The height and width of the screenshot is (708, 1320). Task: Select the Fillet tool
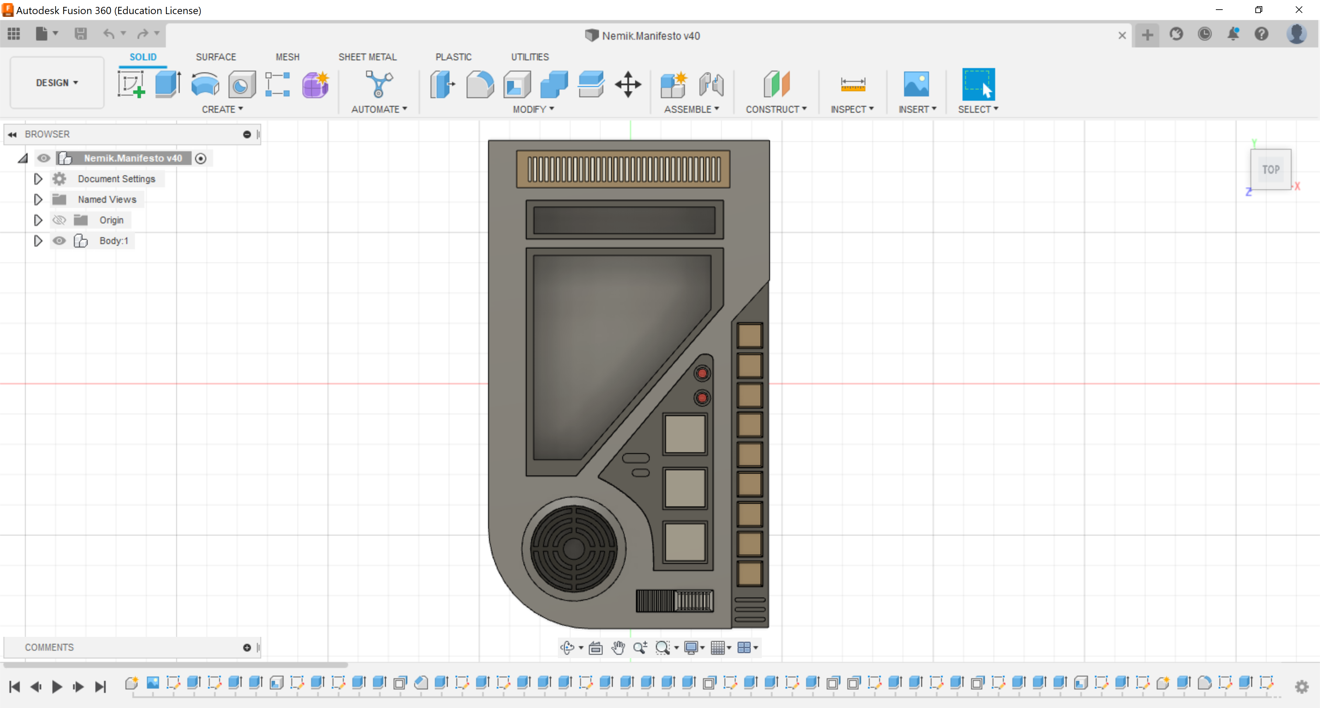(480, 85)
